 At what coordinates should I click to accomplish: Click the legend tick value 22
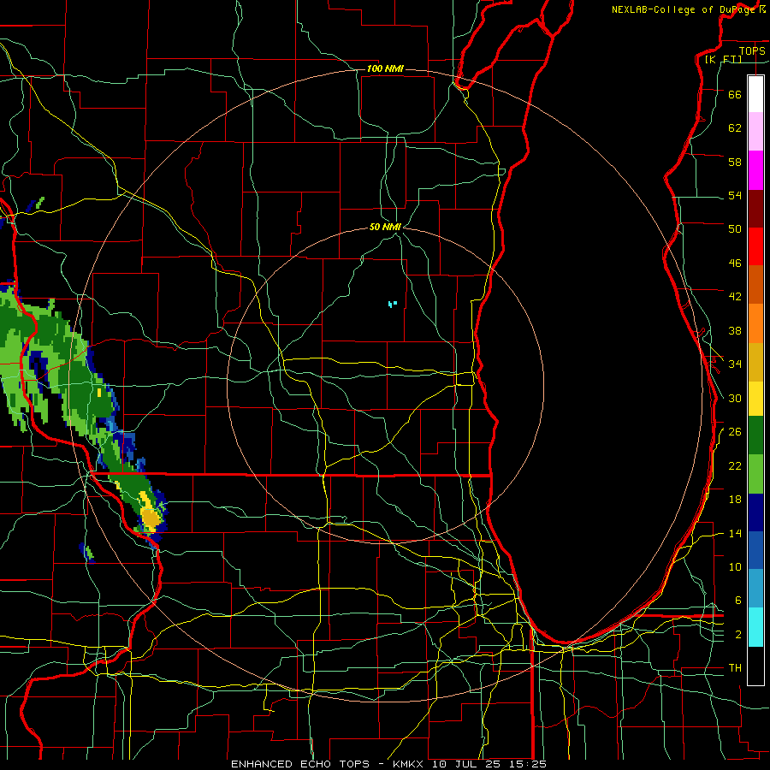(735, 465)
